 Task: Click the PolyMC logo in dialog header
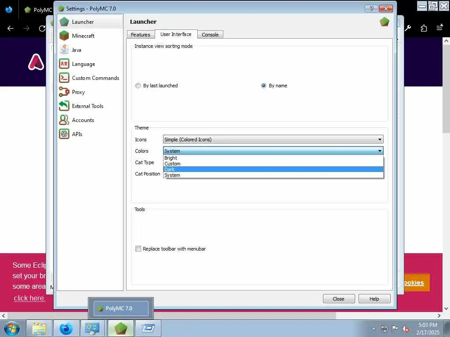[x=384, y=22]
